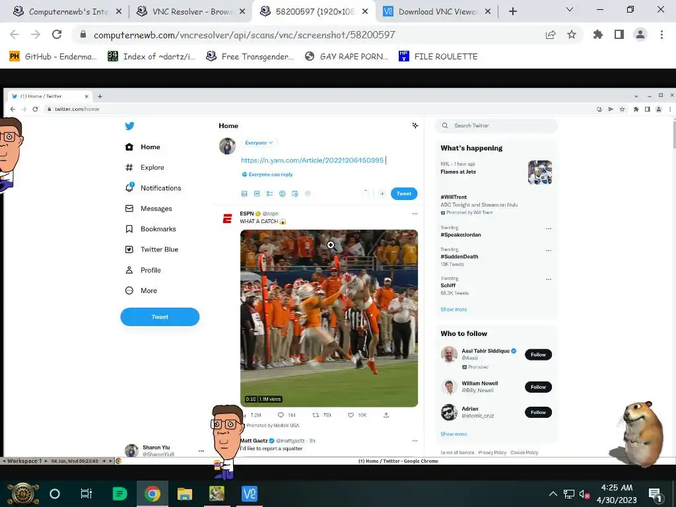676x507 pixels.
Task: Open a new outer Chrome tab
Action: [512, 12]
